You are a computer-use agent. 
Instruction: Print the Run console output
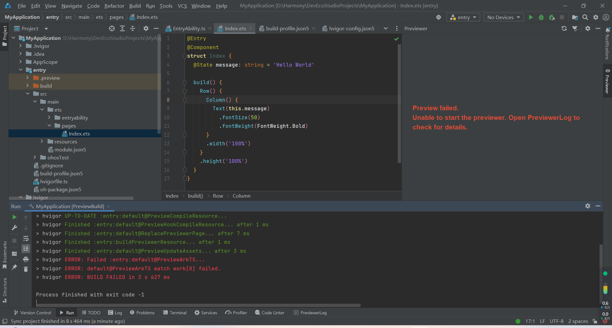pos(26,259)
